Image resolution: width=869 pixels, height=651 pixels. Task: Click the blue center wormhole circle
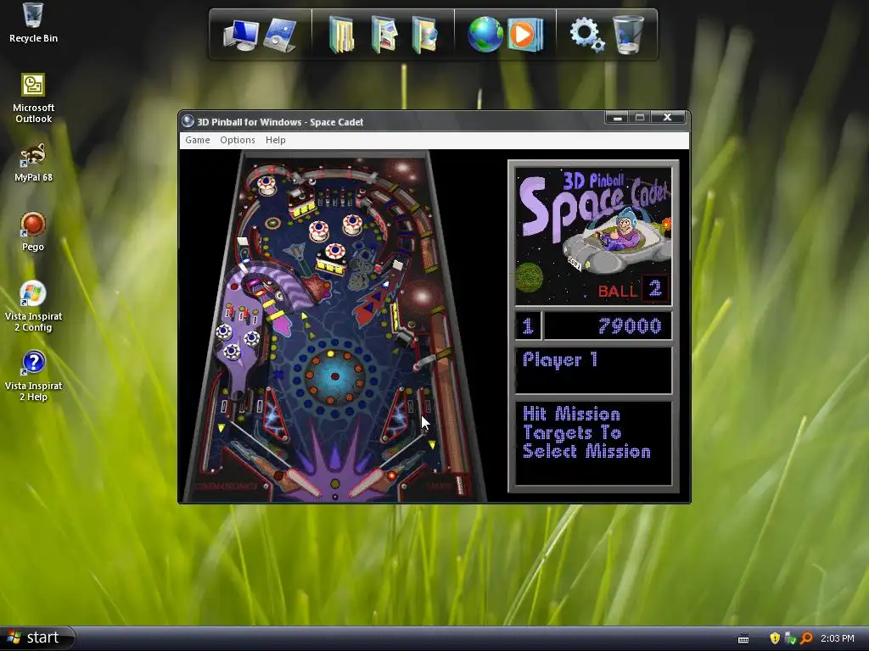pos(334,376)
